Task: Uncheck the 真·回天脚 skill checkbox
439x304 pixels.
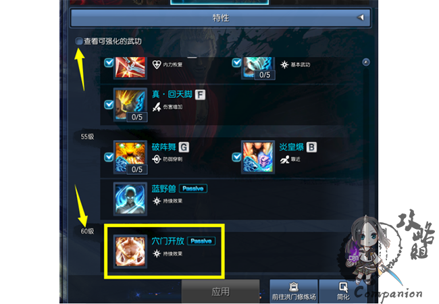Action: pos(109,105)
